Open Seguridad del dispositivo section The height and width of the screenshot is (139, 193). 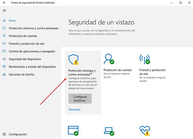25,59
